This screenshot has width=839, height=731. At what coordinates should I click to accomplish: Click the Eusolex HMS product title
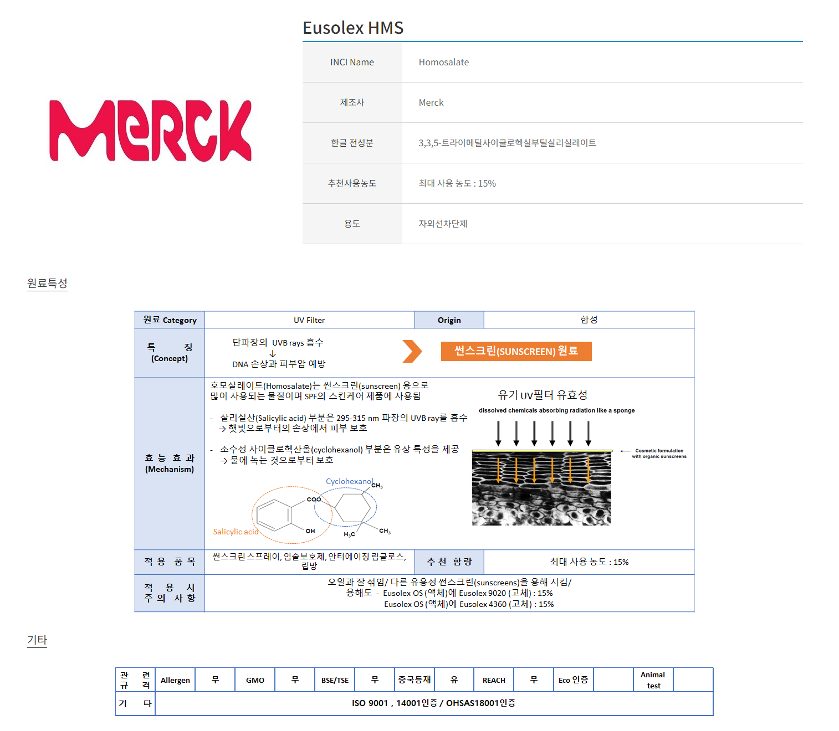tap(353, 28)
